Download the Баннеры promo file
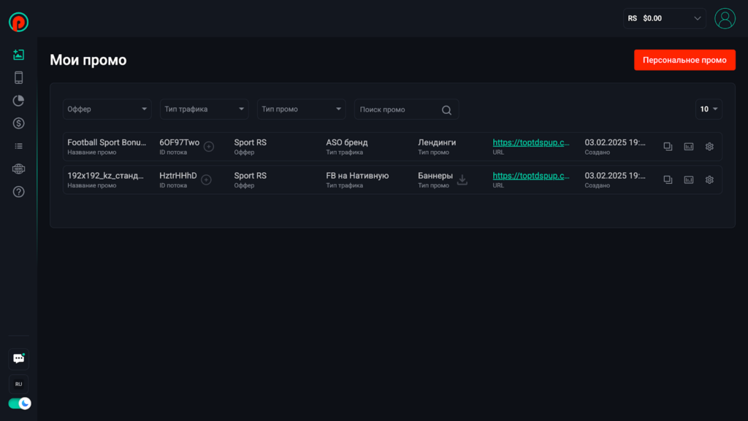 coord(462,179)
